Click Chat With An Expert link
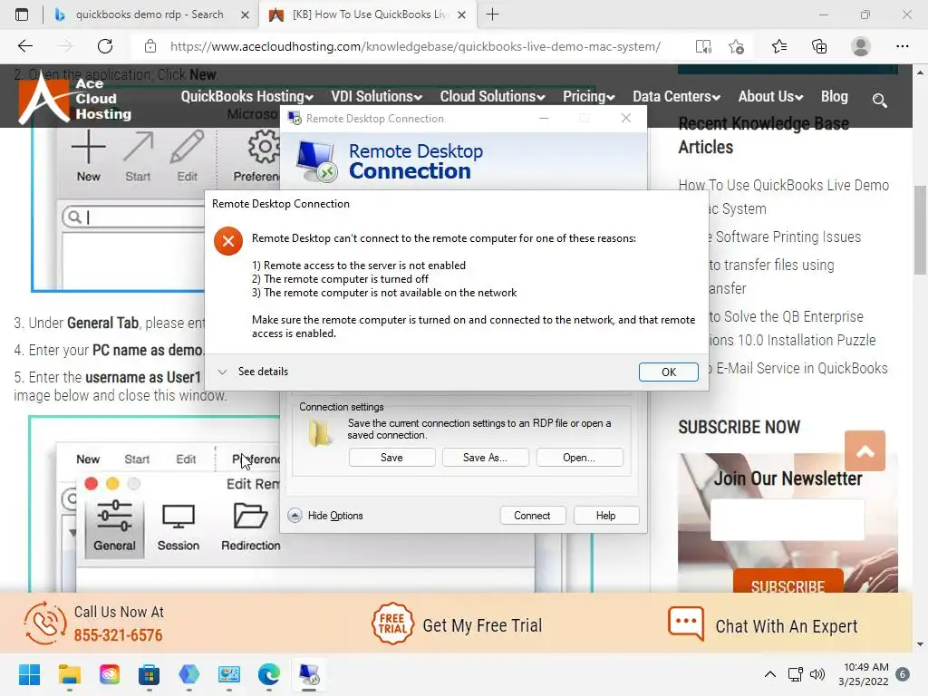 (786, 626)
